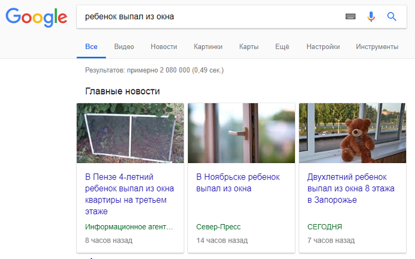Click the '14 часов назад' timestamp
Screen dimensions: 415x259
(x=222, y=240)
